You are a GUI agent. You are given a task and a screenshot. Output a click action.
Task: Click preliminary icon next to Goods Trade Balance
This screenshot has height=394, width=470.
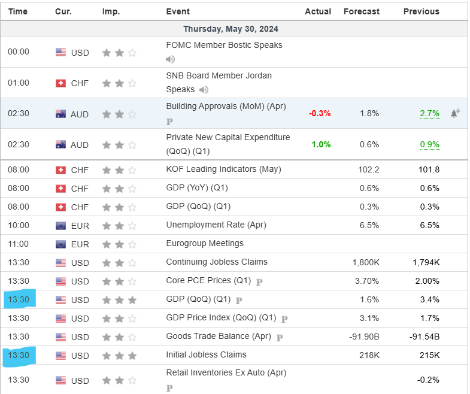pyautogui.click(x=280, y=337)
